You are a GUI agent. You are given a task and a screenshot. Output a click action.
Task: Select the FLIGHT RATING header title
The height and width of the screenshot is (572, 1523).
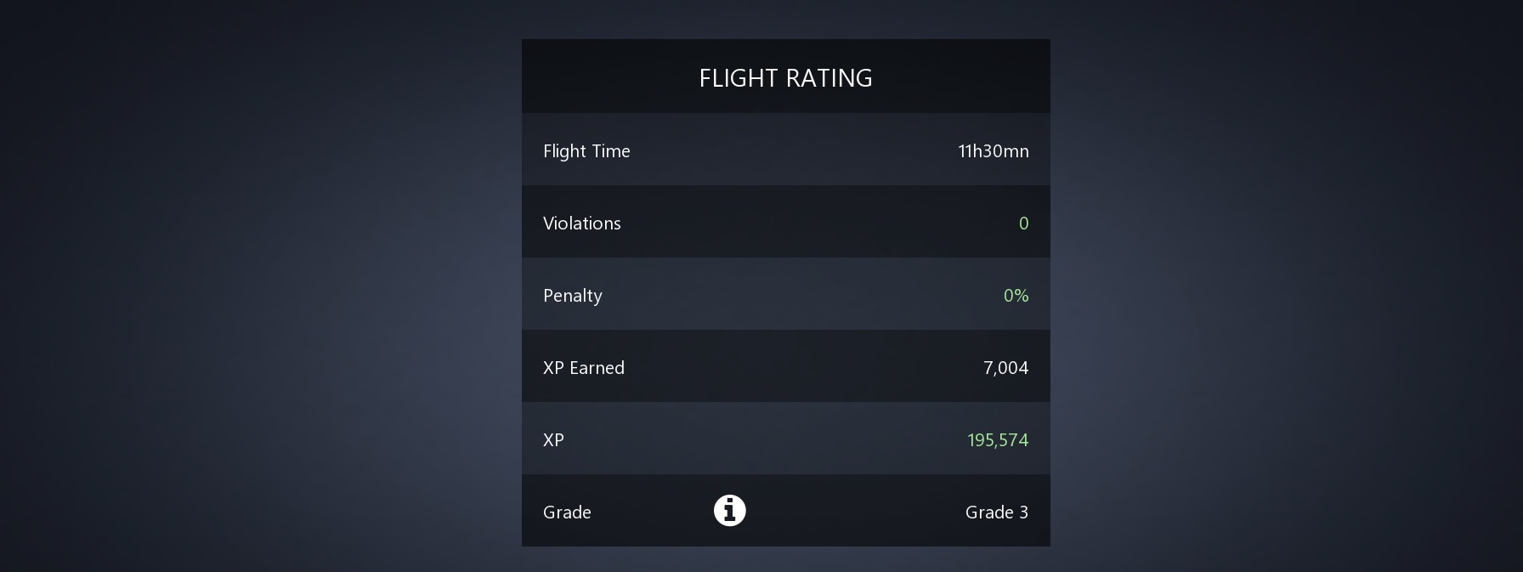[x=785, y=77]
